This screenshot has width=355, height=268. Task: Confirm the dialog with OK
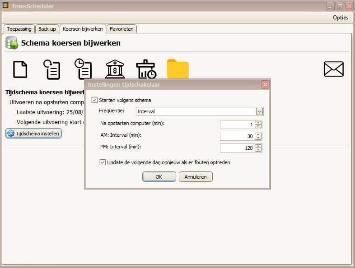(159, 177)
